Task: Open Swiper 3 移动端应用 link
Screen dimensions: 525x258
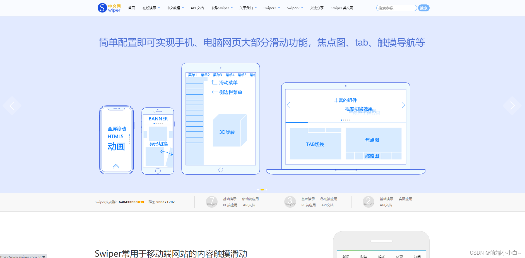Action: 329,199
